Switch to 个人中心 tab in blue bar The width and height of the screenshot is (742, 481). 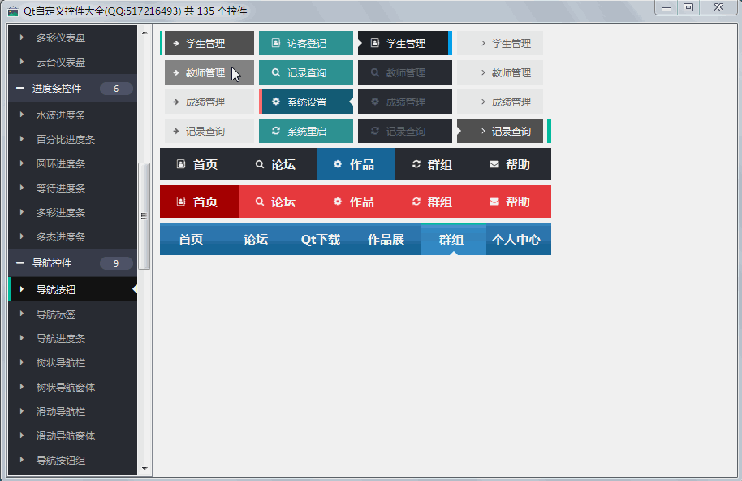click(516, 240)
